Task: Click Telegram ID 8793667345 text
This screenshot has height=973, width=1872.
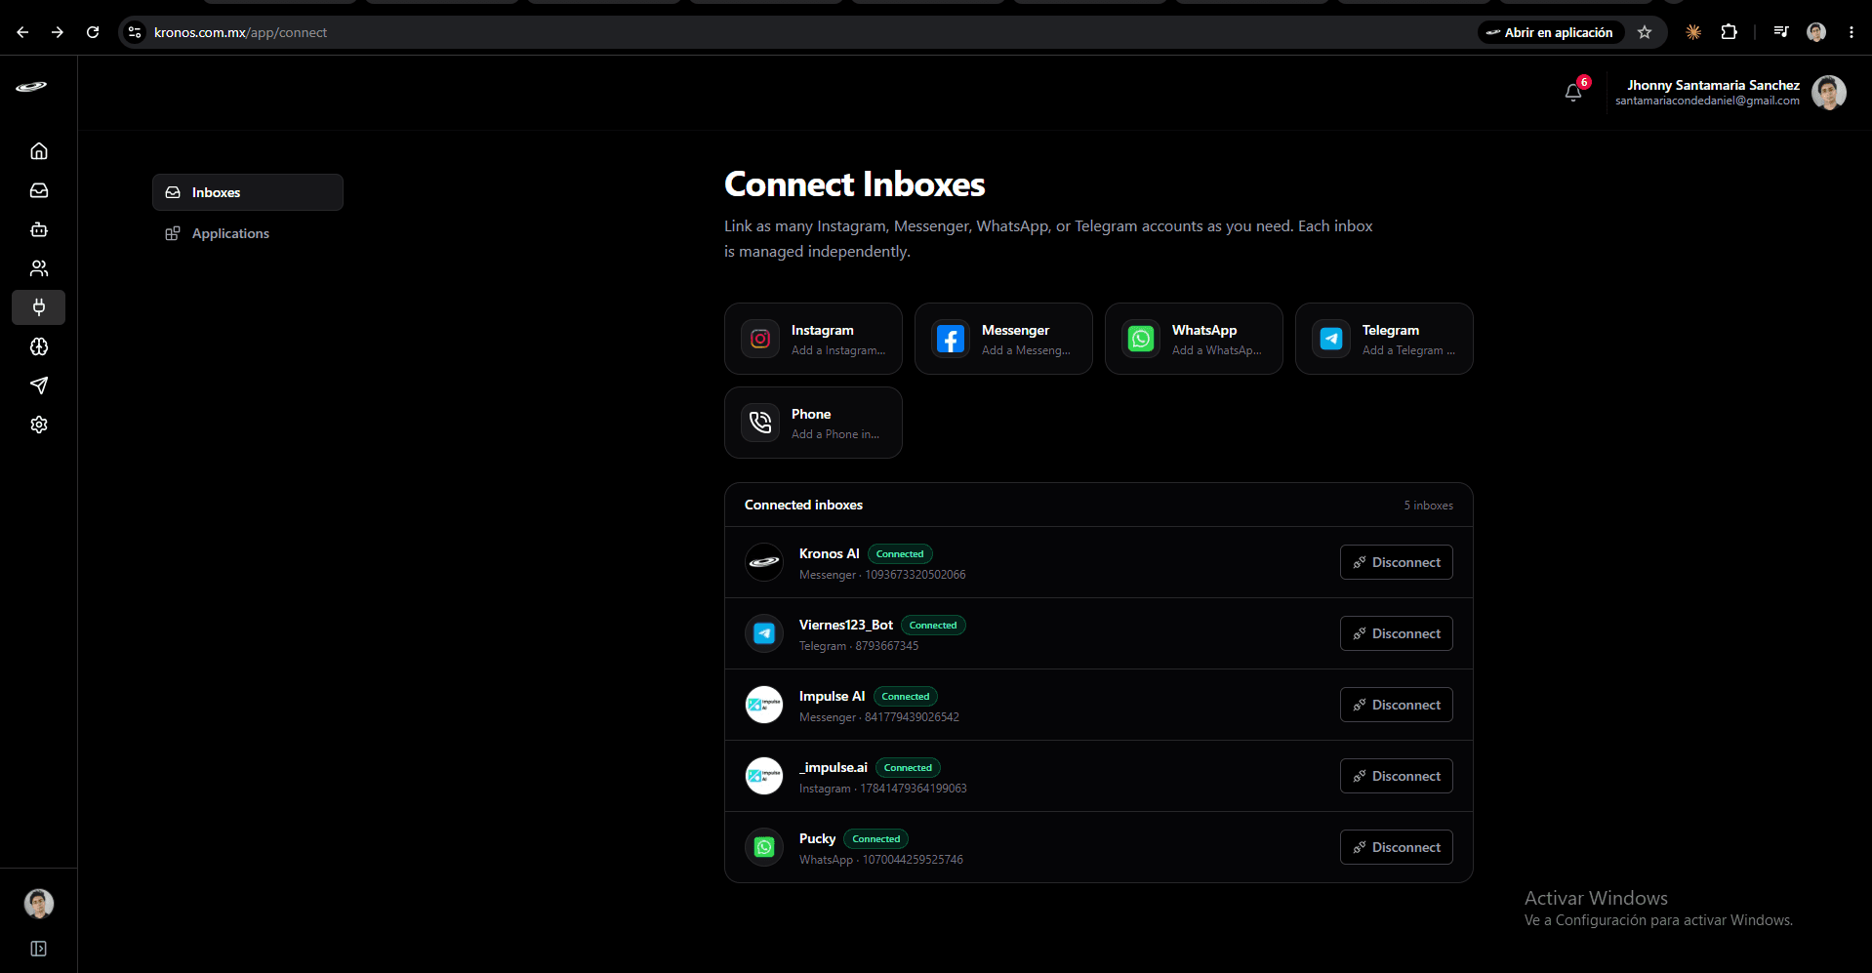Action: (887, 646)
